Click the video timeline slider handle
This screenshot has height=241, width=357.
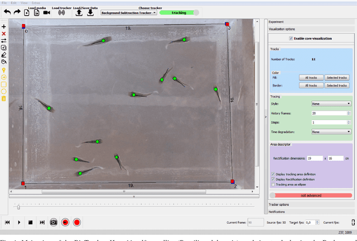point(18,207)
